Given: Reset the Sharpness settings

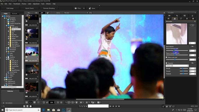Looking at the screenshot, I should [192, 63].
